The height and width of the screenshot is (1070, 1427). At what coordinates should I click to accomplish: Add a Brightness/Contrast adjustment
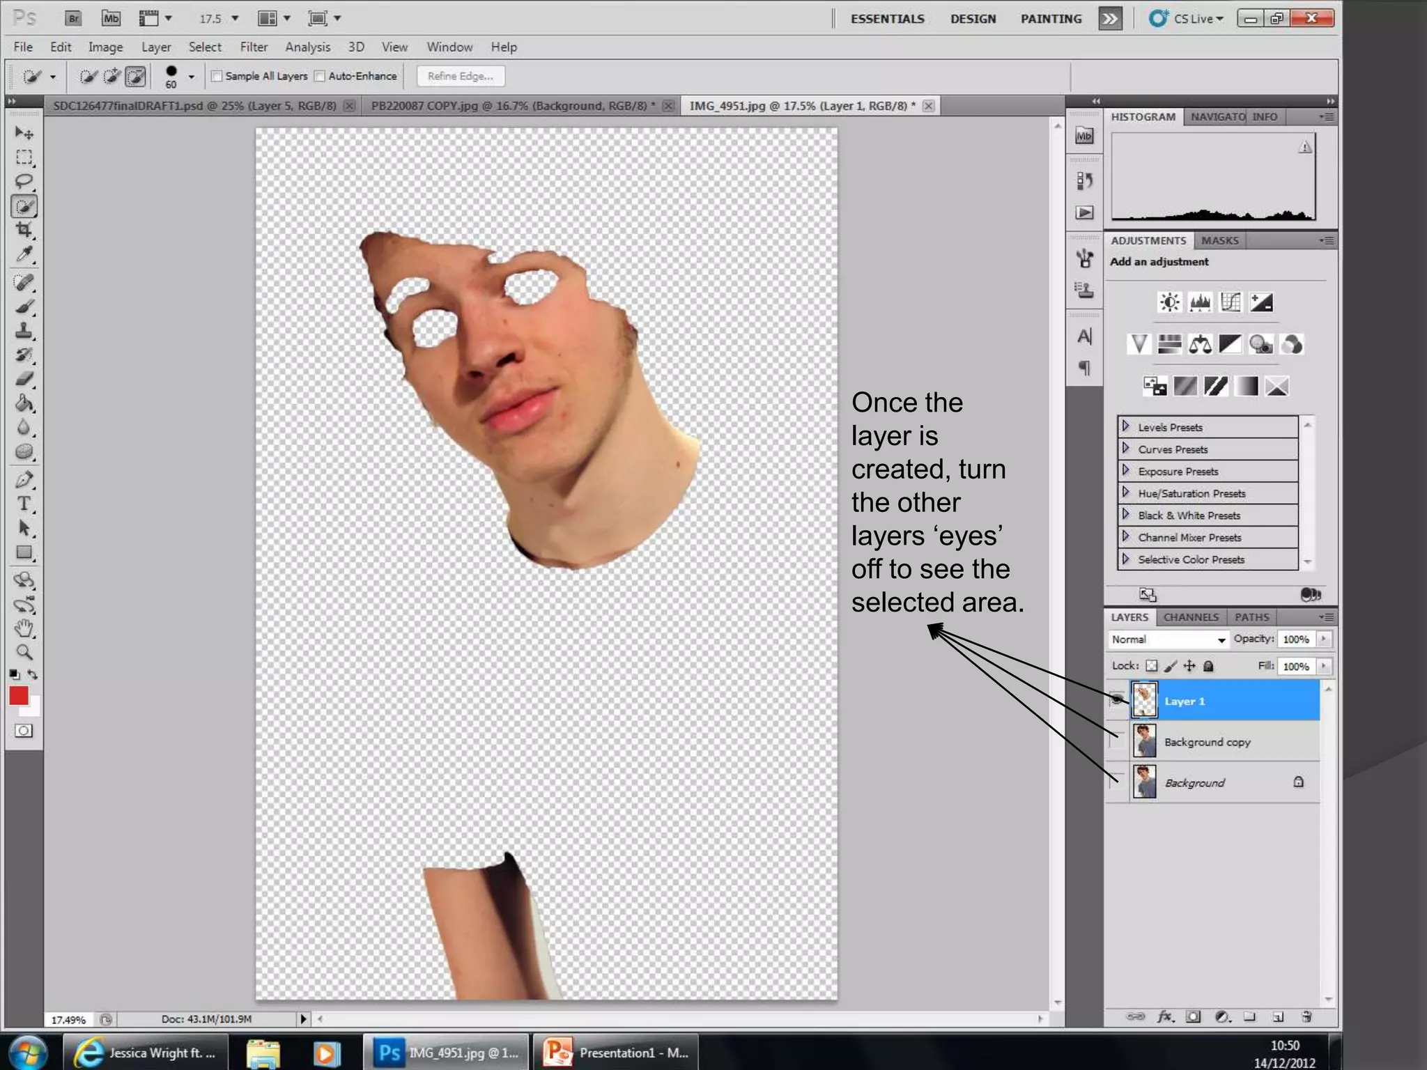click(x=1169, y=302)
